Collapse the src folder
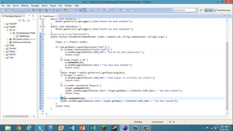The width and height of the screenshot is (233, 131). click(x=7, y=30)
